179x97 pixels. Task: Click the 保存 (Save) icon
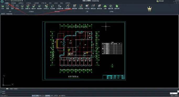[12, 7]
